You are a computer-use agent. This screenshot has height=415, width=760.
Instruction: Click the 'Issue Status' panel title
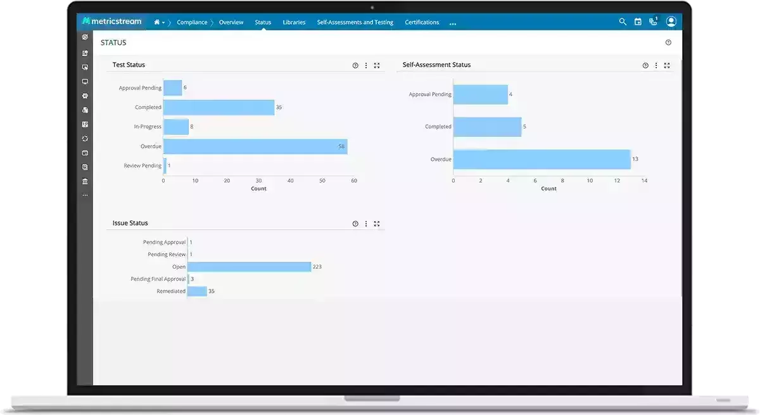pos(130,223)
